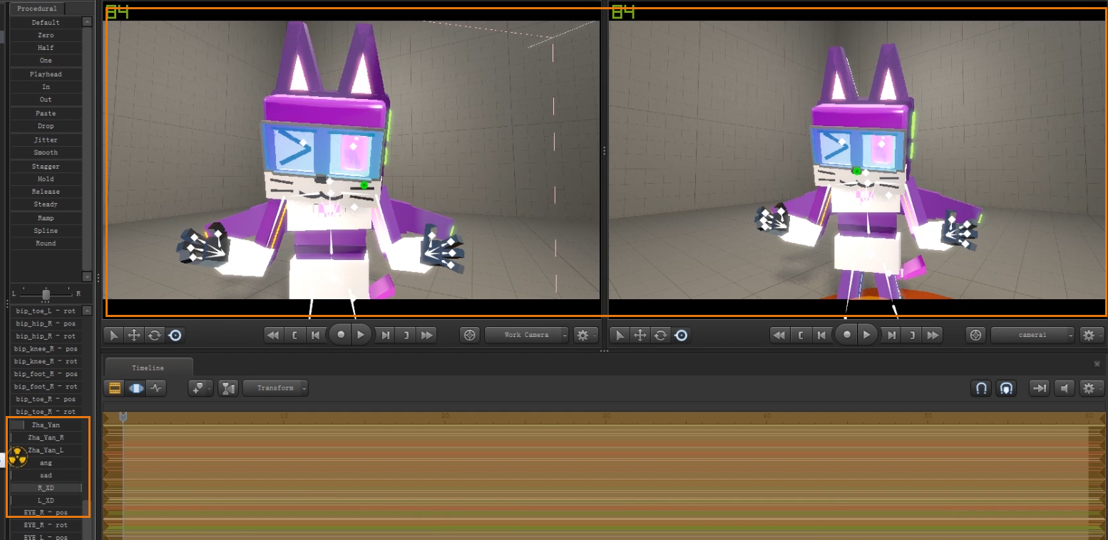Choose the screen-space manipulator in camera1 viewport
The height and width of the screenshot is (540, 1108).
coord(682,335)
